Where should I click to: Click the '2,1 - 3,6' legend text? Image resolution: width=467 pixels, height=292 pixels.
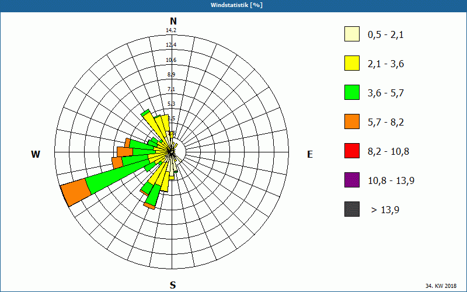point(386,64)
